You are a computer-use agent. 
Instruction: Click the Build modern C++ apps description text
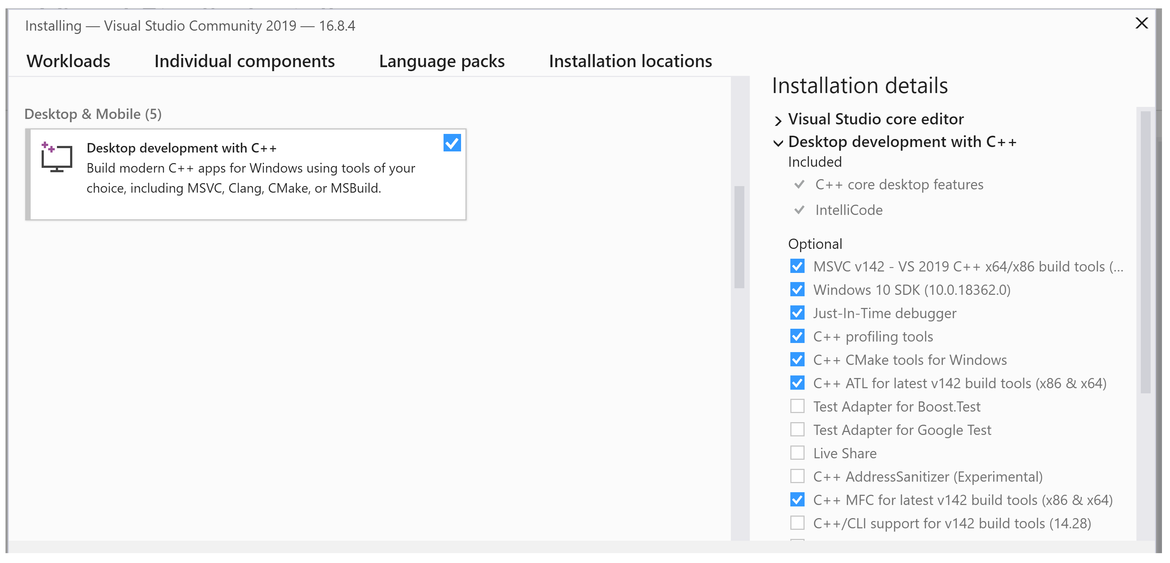(251, 178)
